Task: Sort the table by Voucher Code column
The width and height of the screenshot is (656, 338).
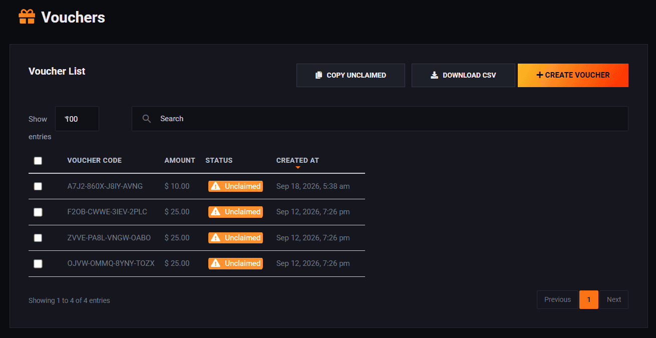Action: tap(95, 160)
